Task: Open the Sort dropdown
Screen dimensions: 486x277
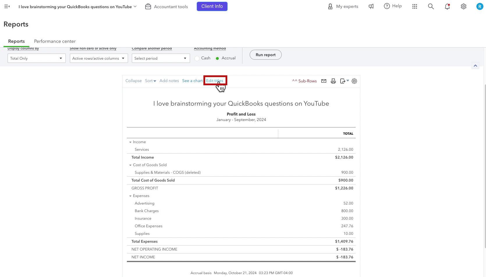Action: [150, 81]
